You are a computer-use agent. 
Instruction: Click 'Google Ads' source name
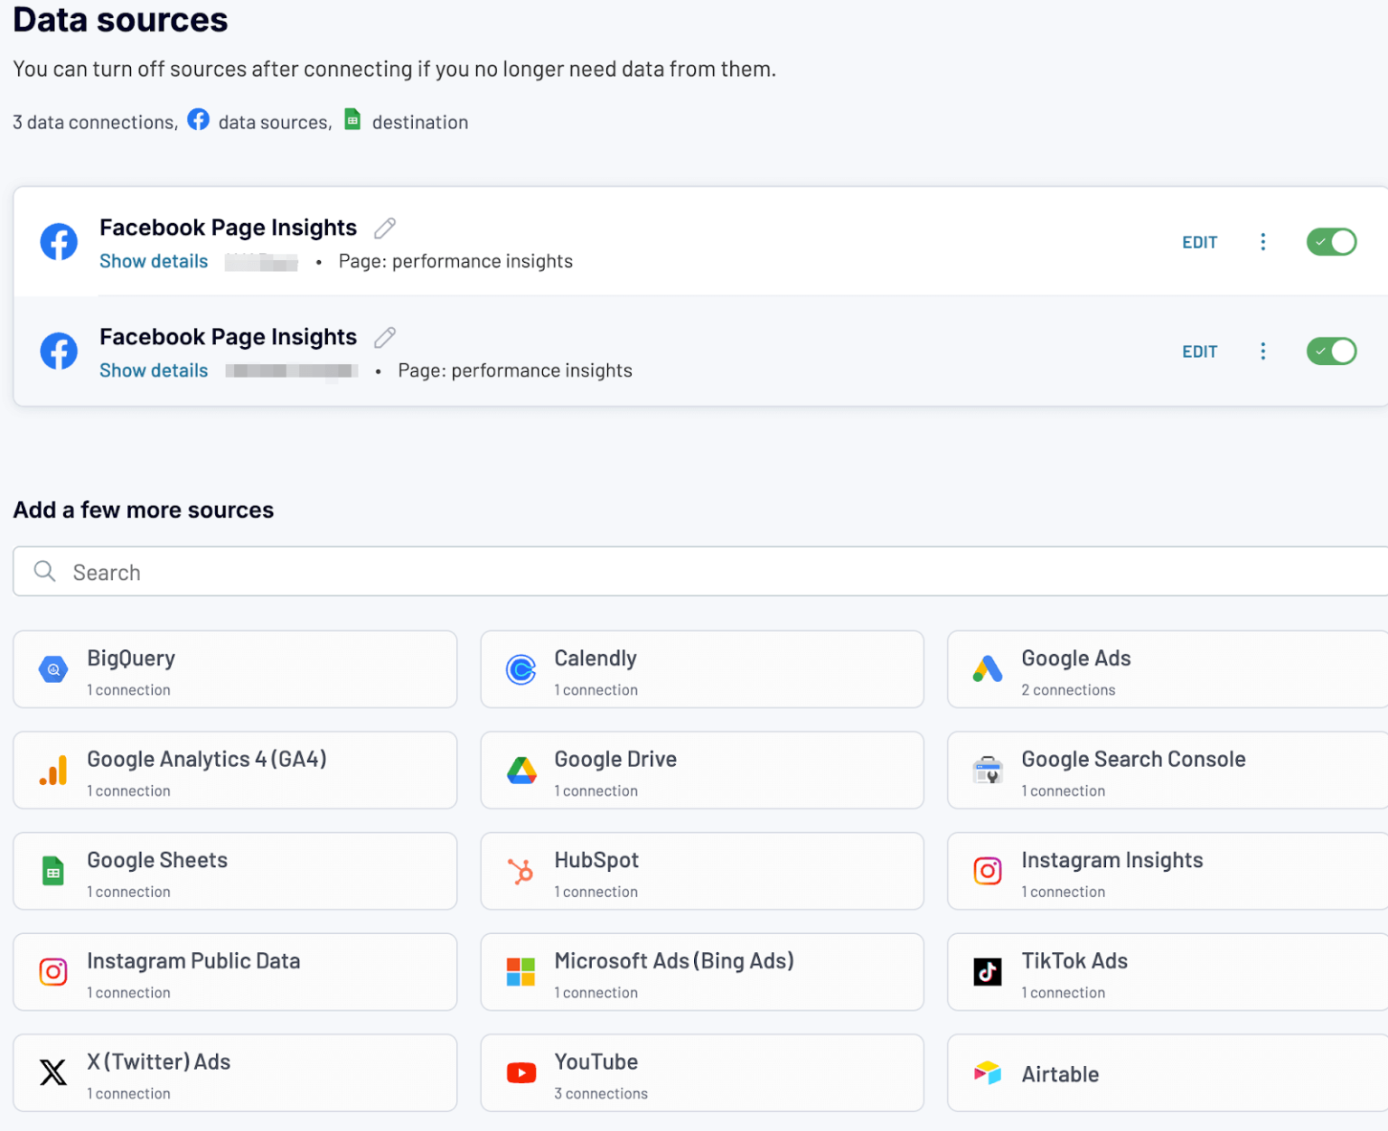[x=1075, y=659]
